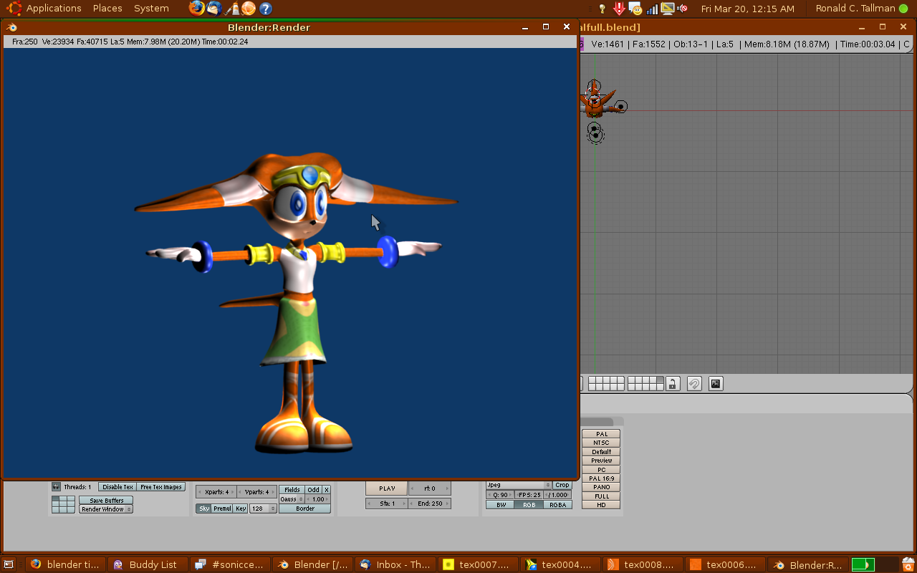The image size is (917, 573).
Task: Click the muted volume tray icon
Action: [x=683, y=9]
